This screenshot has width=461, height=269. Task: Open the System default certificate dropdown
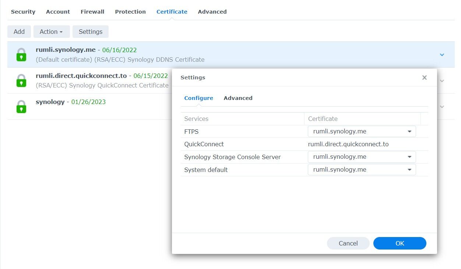(362, 170)
